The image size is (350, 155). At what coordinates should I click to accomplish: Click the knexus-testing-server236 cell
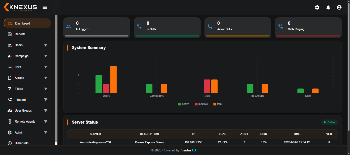[95, 142]
